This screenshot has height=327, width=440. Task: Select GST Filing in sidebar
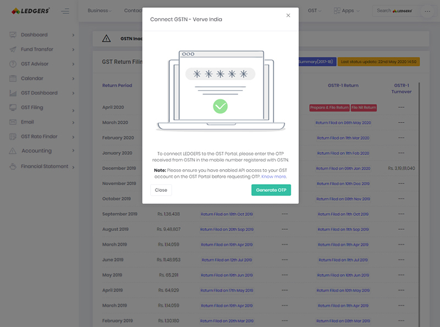click(x=32, y=107)
